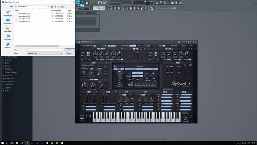
Task: Select Compressor in the Sylenth1 effects list
Action: [x=120, y=87]
